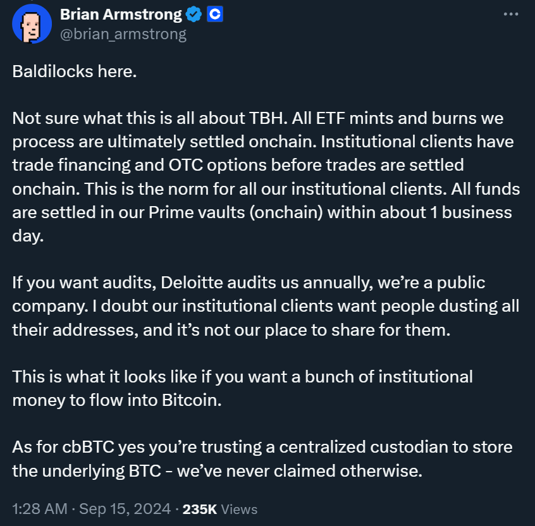The image size is (535, 526).
Task: Click 'we've never claimed otherwise' closing phrase
Action: pos(300,471)
